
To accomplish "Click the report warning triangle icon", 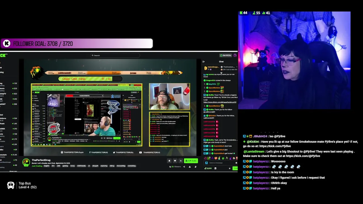I will point(190,167).
